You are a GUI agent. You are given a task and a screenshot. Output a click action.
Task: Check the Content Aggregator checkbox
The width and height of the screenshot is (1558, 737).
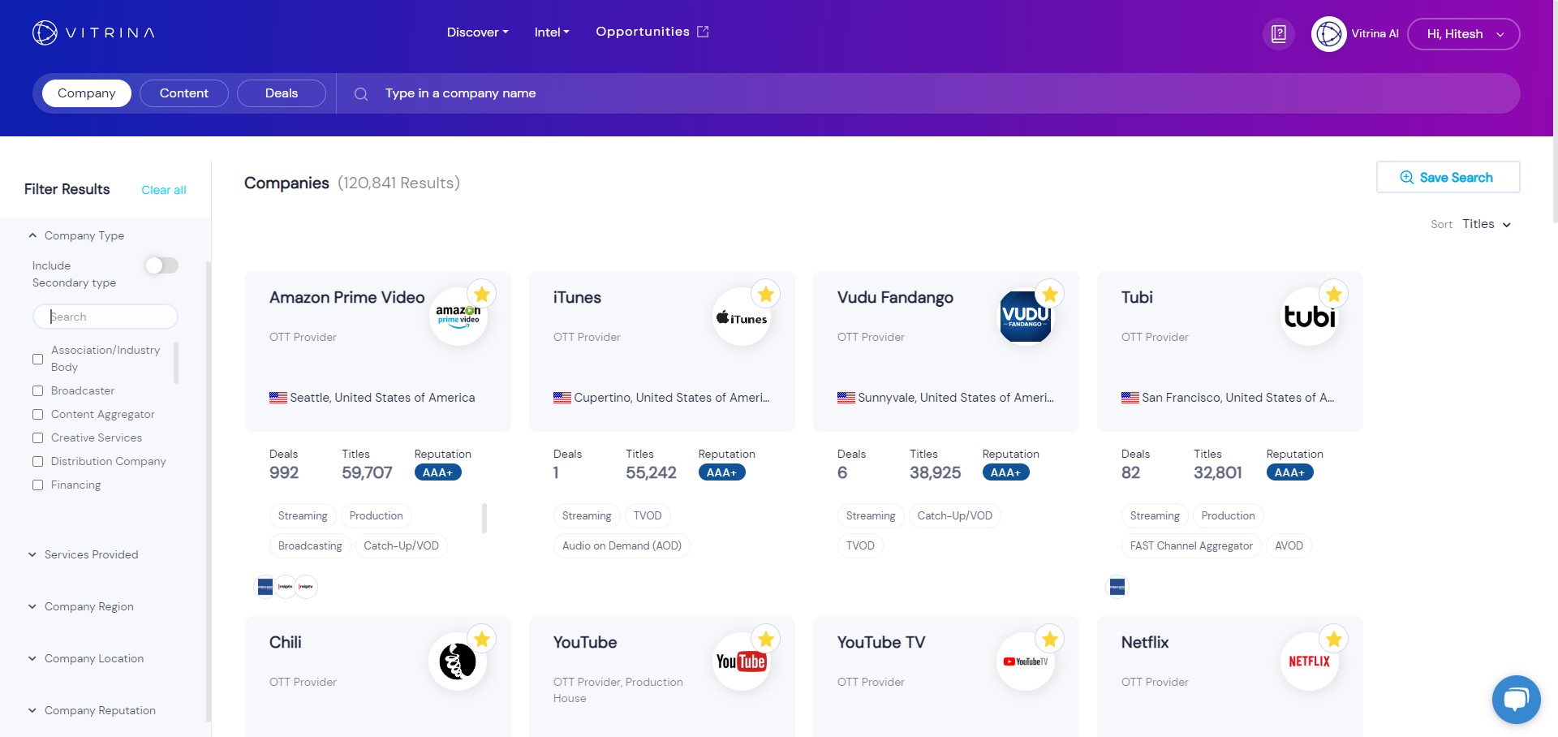pos(37,414)
